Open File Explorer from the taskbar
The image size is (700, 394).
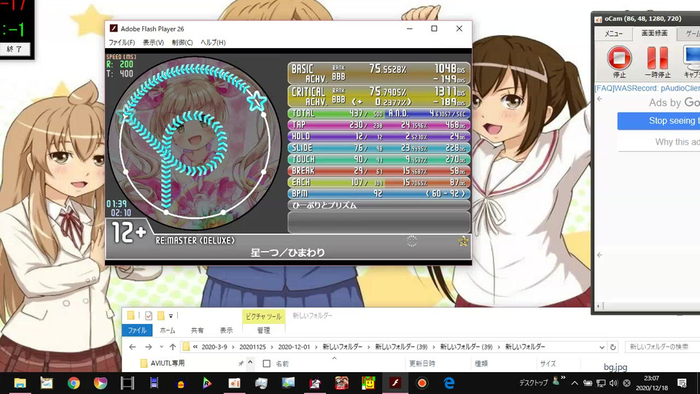tap(20, 383)
